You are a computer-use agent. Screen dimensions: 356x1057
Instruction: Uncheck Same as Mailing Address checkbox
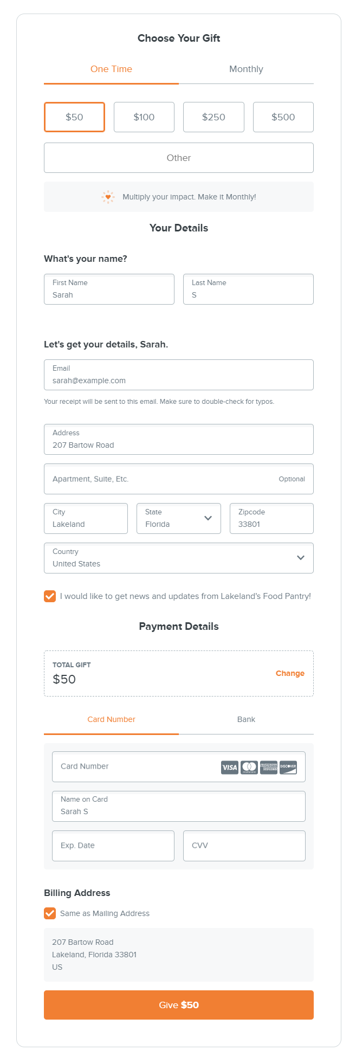(50, 913)
